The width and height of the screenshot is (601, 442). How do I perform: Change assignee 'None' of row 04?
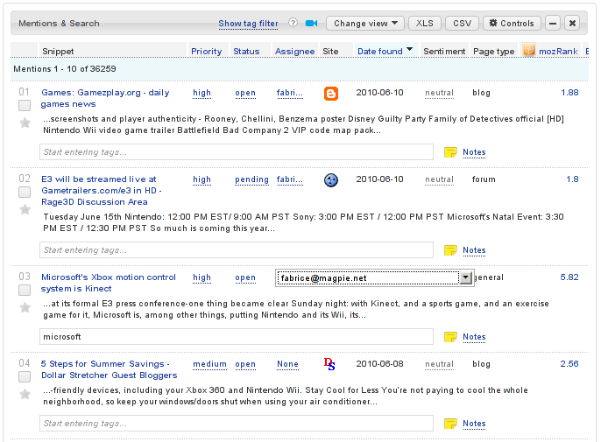point(287,364)
